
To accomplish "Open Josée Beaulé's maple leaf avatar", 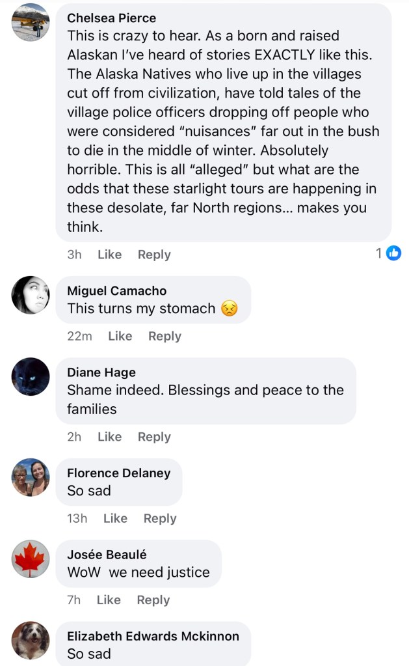I will (x=31, y=559).
